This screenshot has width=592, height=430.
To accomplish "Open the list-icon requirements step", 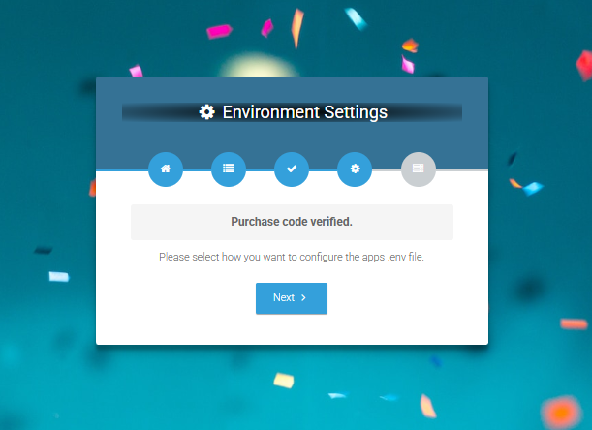I will tap(229, 169).
